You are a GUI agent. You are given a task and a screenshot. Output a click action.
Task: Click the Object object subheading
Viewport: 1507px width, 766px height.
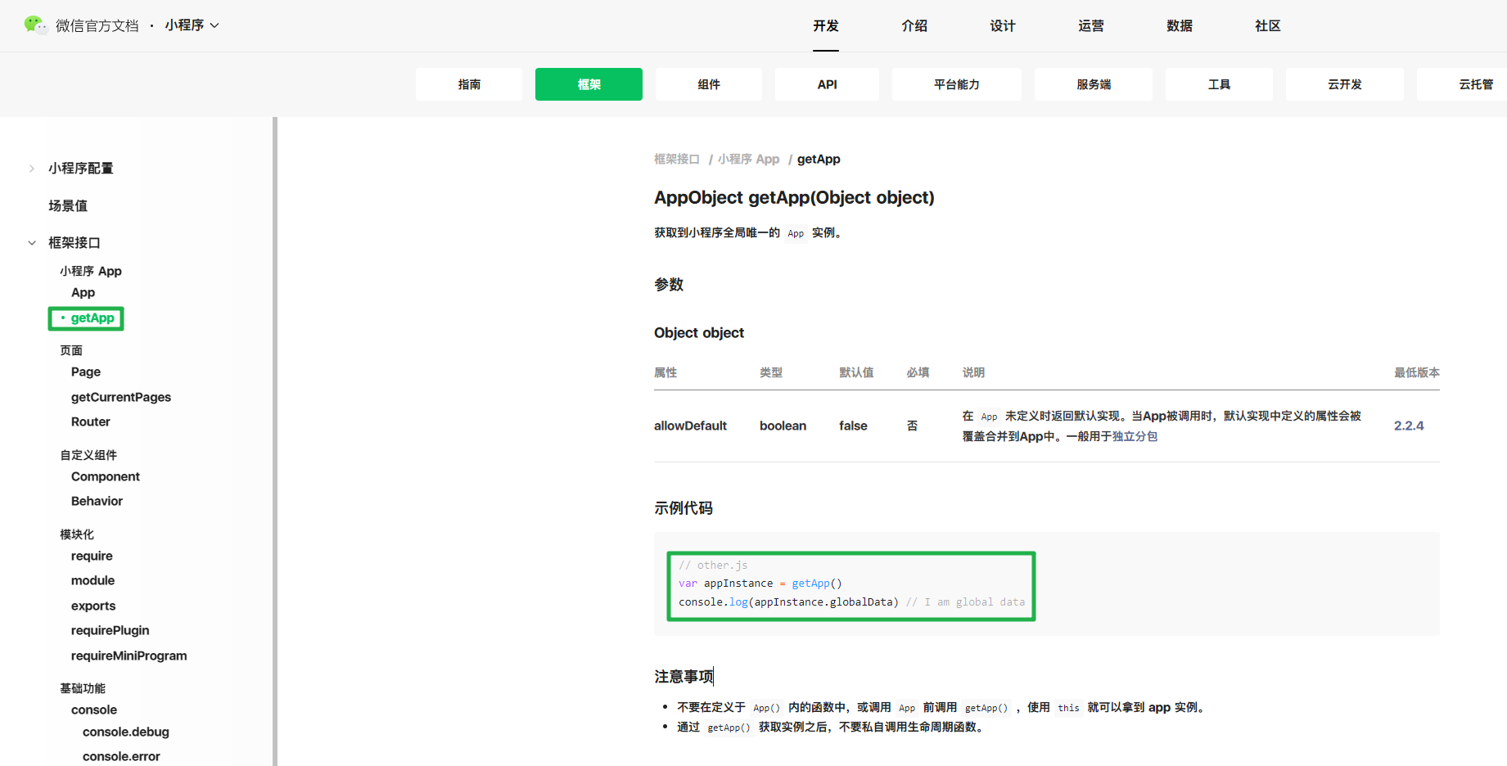click(x=699, y=333)
